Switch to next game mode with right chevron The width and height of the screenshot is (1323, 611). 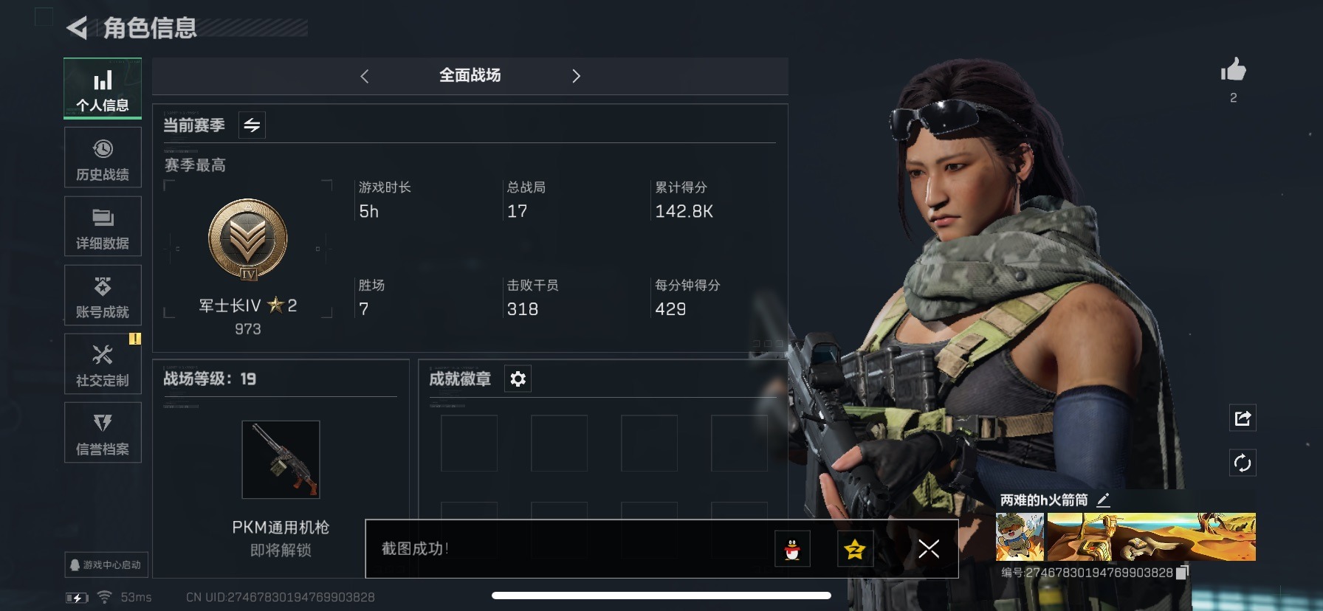576,76
